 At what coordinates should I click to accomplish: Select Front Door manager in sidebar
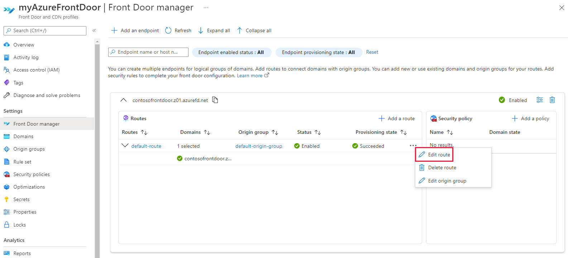47,124
